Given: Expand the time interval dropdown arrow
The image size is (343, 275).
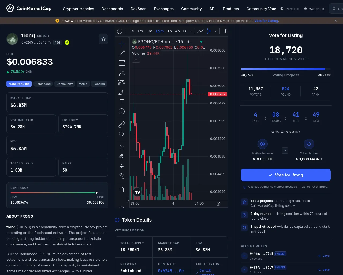Looking at the screenshot, I should (191, 31).
